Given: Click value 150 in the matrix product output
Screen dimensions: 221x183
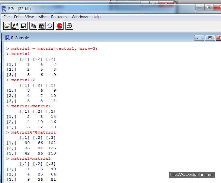Looking at the screenshot, I should [x=52, y=153].
